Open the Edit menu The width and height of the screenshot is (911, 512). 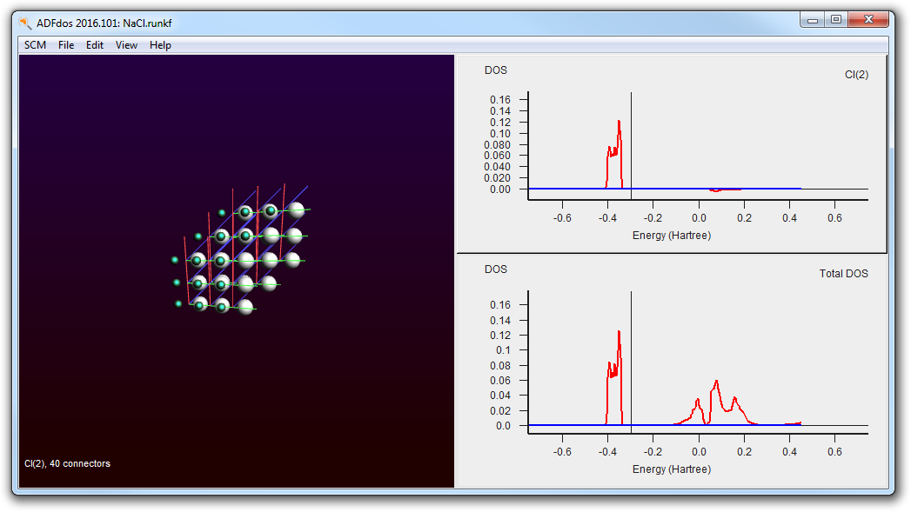95,45
